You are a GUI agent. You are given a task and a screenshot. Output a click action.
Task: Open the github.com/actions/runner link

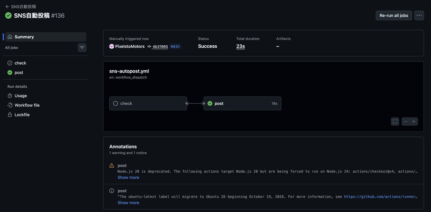(x=381, y=197)
